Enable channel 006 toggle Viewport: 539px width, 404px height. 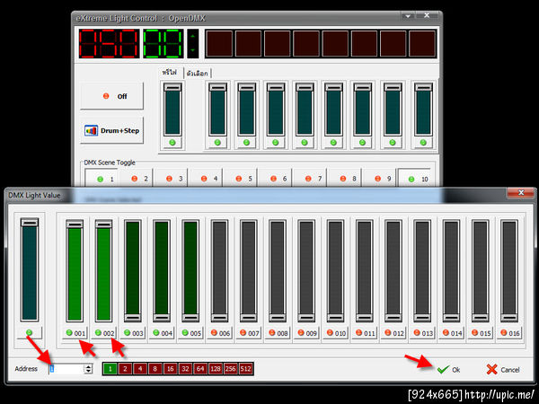(219, 333)
